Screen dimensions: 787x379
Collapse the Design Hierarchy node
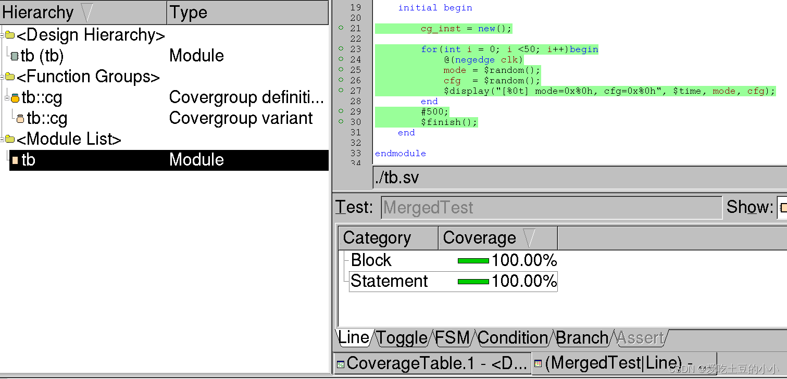(x=3, y=35)
